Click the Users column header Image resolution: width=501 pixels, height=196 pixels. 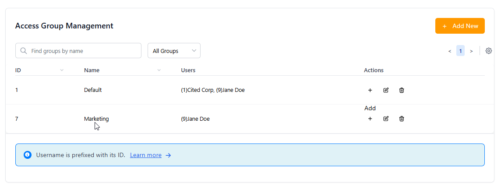coord(188,70)
